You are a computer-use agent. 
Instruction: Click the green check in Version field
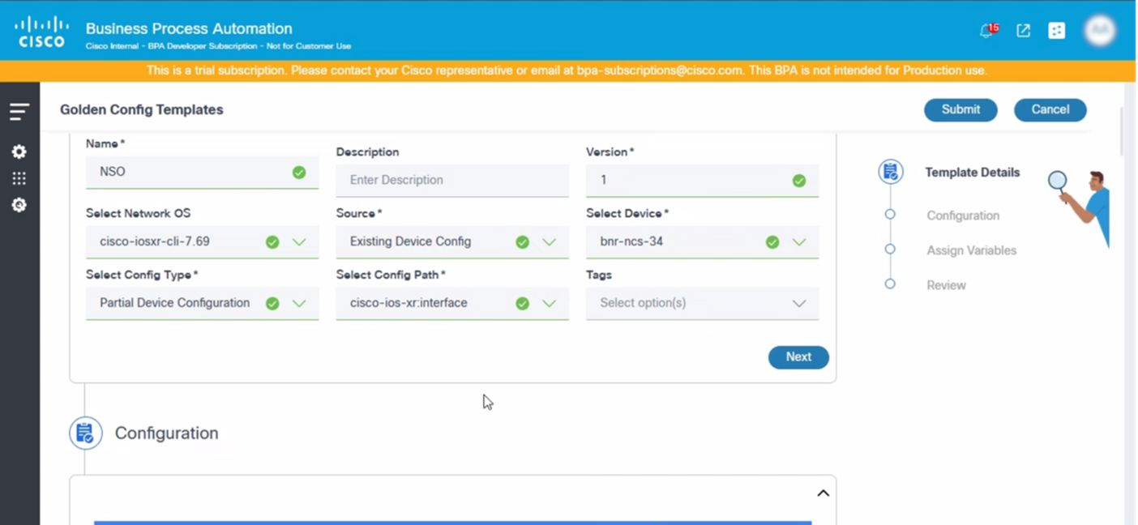[x=799, y=181]
